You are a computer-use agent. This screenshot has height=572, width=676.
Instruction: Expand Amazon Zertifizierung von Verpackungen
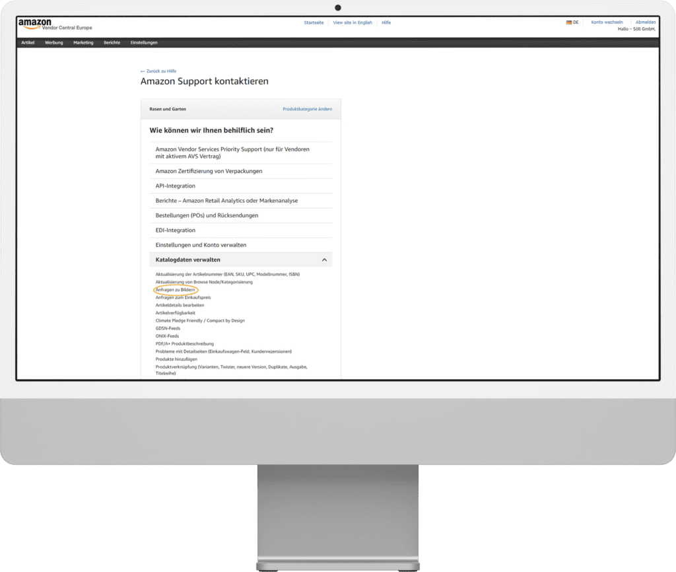coord(240,171)
